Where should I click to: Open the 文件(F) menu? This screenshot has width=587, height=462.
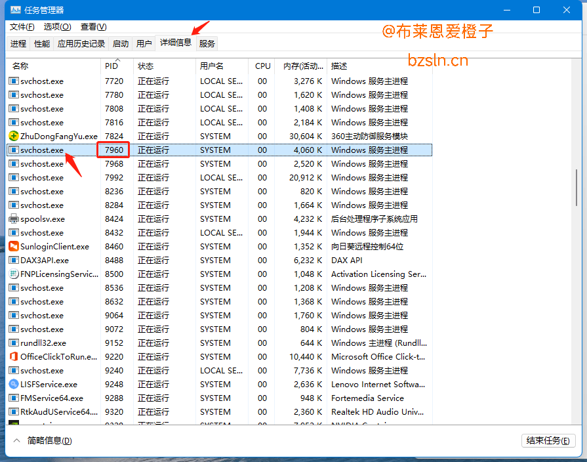22,27
